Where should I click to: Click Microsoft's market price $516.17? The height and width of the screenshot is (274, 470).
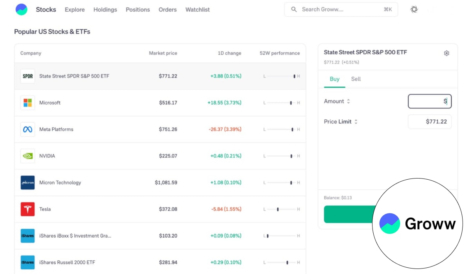168,103
